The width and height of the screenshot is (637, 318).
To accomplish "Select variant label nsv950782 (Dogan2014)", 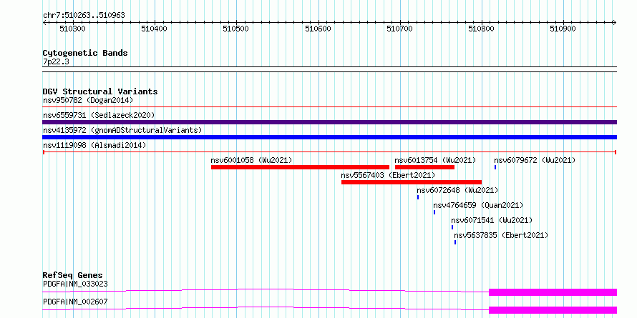I will (x=88, y=100).
